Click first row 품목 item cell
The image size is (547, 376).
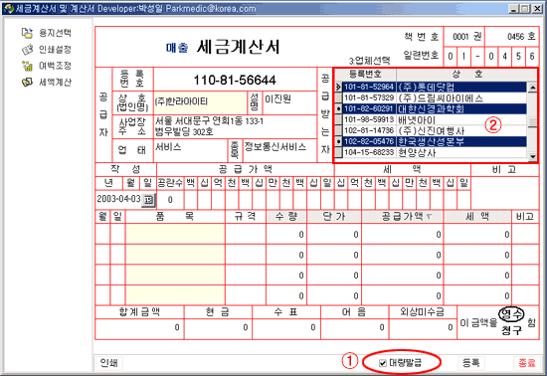point(175,234)
